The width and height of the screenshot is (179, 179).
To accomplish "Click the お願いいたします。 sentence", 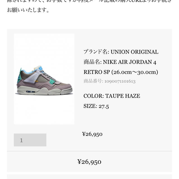I will click(x=28, y=10).
